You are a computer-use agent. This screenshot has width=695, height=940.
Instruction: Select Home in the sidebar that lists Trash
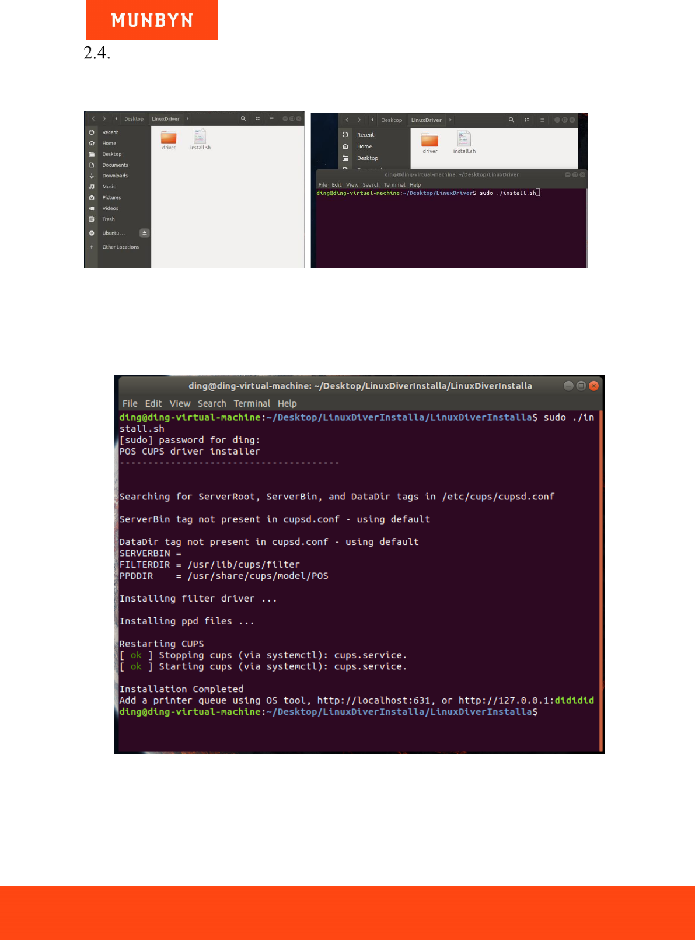[x=109, y=144]
